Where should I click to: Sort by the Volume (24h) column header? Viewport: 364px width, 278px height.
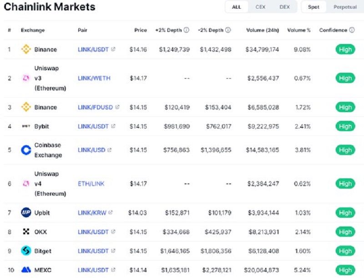(263, 30)
